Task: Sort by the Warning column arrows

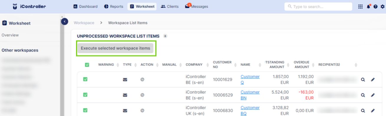Action: tap(118, 65)
